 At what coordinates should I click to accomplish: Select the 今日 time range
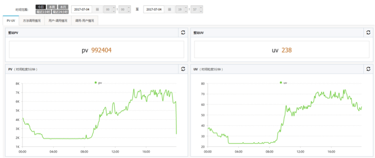(41, 7)
